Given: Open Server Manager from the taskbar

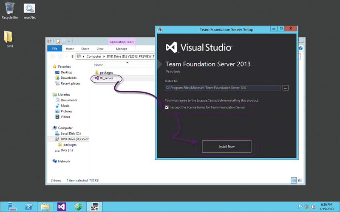Looking at the screenshot, I should (x=11, y=207).
